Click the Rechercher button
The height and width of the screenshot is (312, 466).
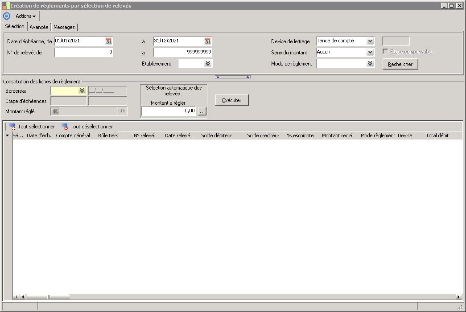click(x=400, y=64)
